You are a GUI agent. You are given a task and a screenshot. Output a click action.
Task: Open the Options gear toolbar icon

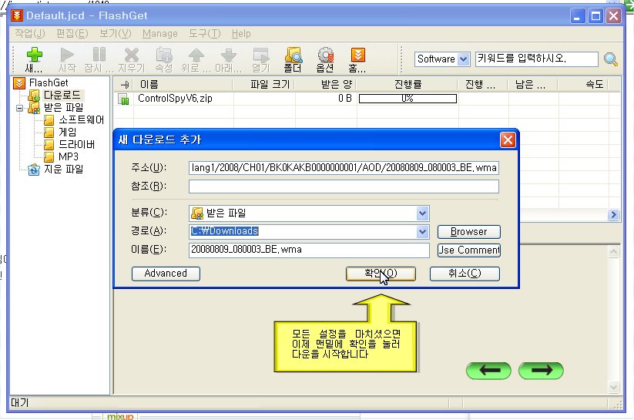tap(325, 55)
